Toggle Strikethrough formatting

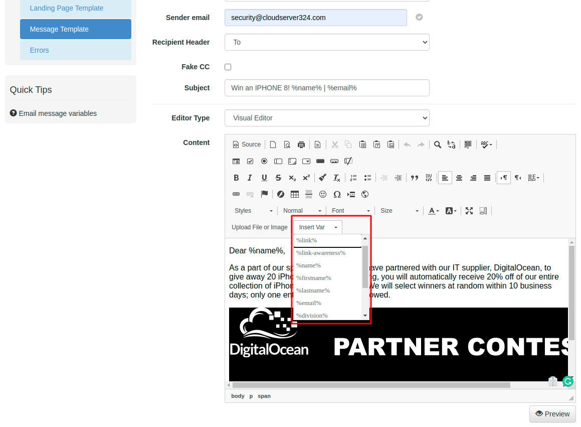[278, 178]
